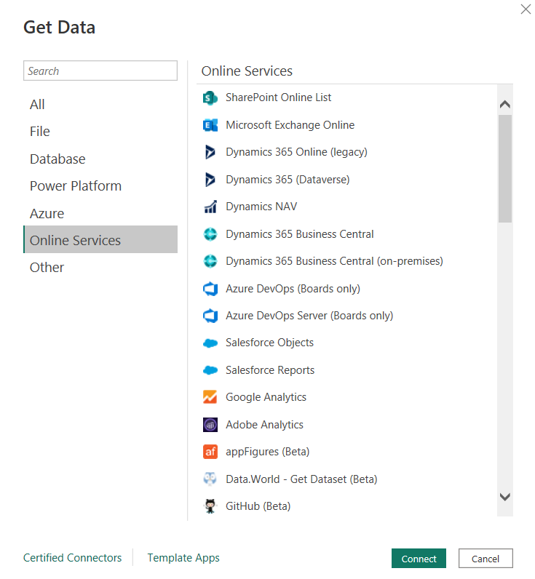535x579 pixels.
Task: Select the GitHub (Beta) octocat icon
Action: [x=210, y=506]
